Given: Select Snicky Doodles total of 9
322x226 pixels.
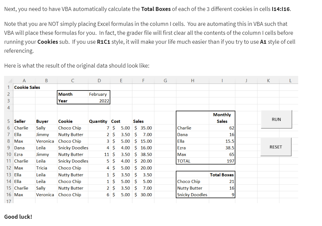Looking at the screenshot, I should pyautogui.click(x=232, y=195).
